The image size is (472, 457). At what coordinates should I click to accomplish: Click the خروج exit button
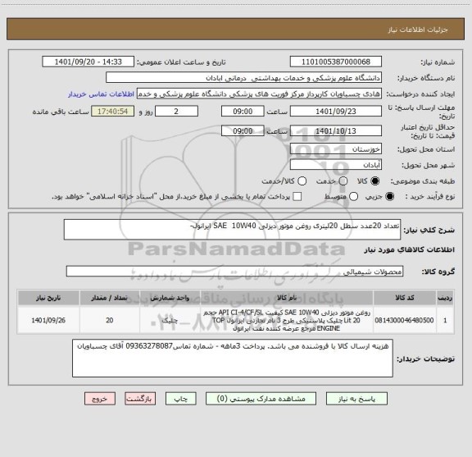pyautogui.click(x=100, y=399)
